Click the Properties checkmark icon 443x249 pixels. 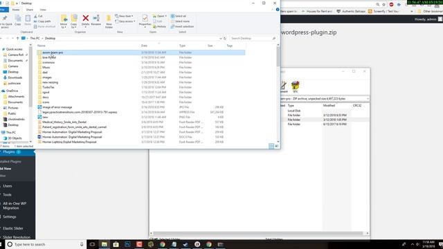tap(145, 19)
